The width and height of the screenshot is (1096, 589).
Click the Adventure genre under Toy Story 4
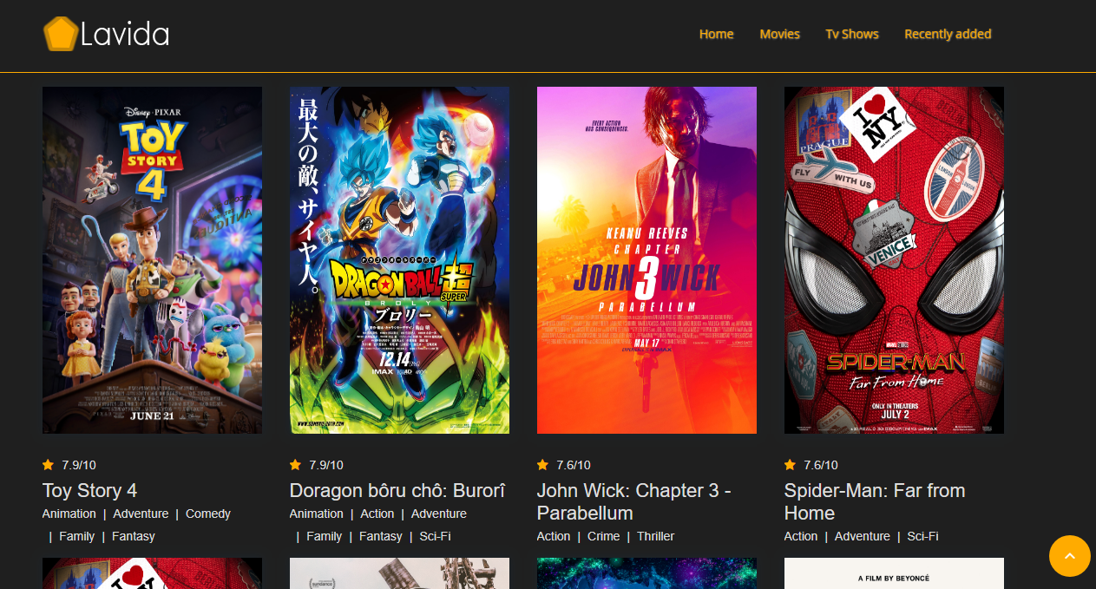141,514
